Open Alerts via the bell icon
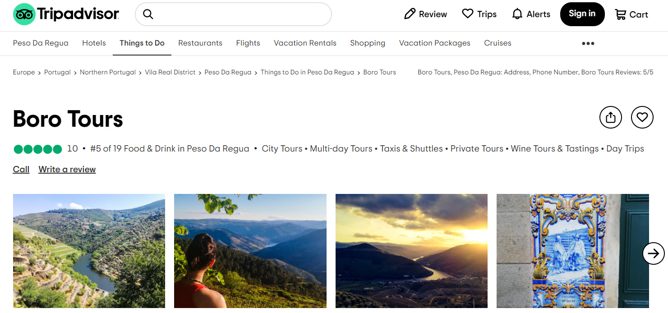The width and height of the screenshot is (668, 313). point(517,14)
